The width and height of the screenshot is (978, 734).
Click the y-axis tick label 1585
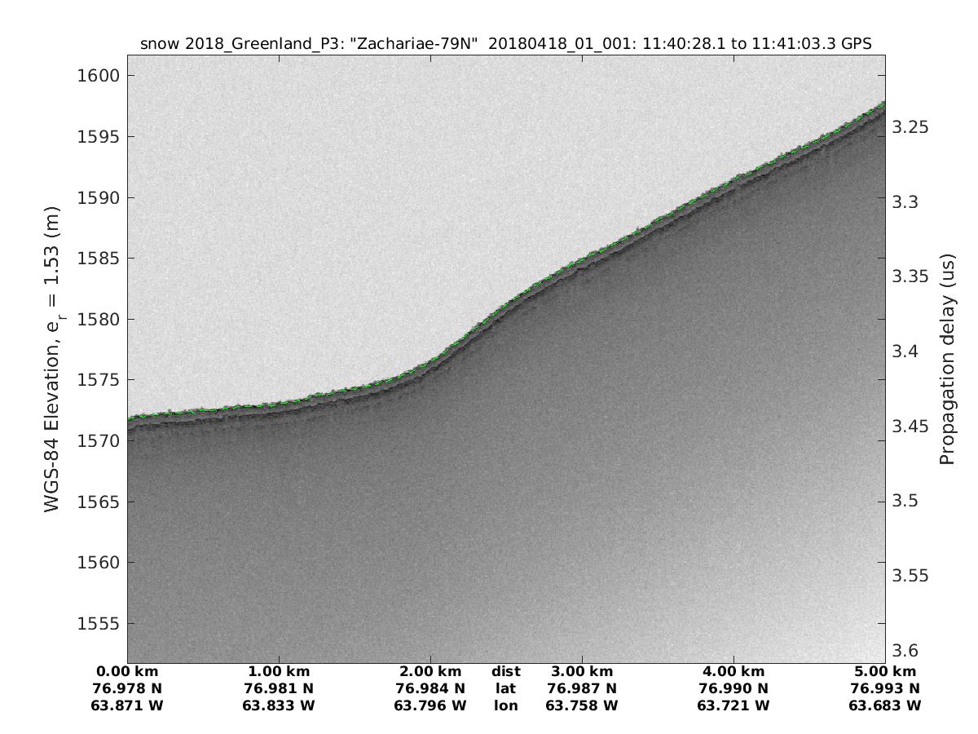(97, 259)
